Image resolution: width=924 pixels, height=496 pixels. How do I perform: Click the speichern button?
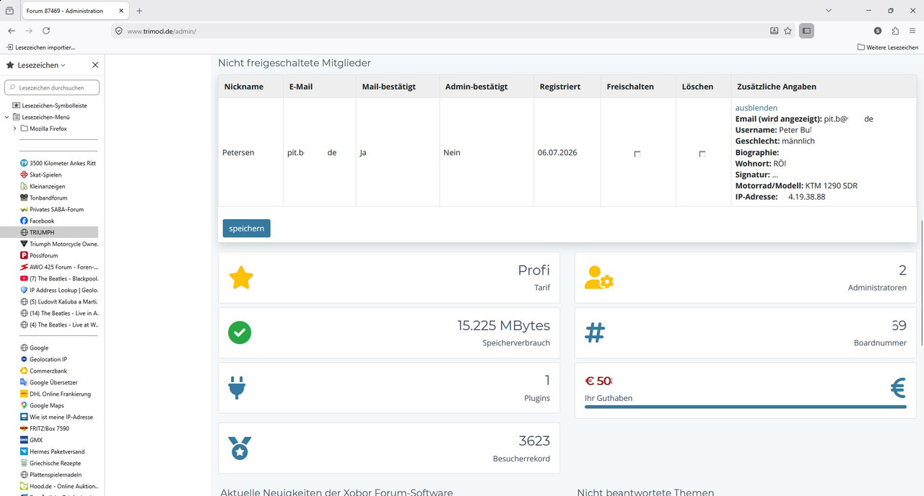coord(246,228)
